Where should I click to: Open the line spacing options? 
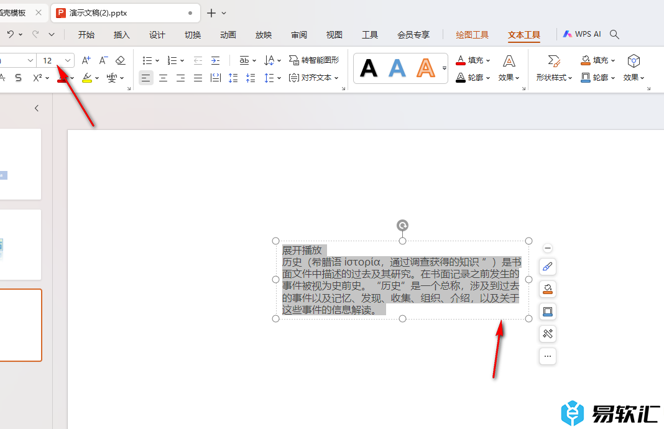(x=272, y=78)
